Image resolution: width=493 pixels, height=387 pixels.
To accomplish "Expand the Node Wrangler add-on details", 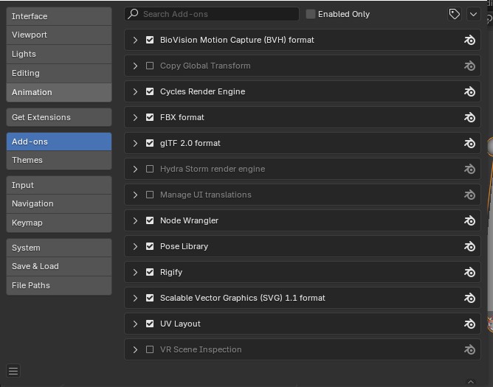I will pyautogui.click(x=135, y=220).
